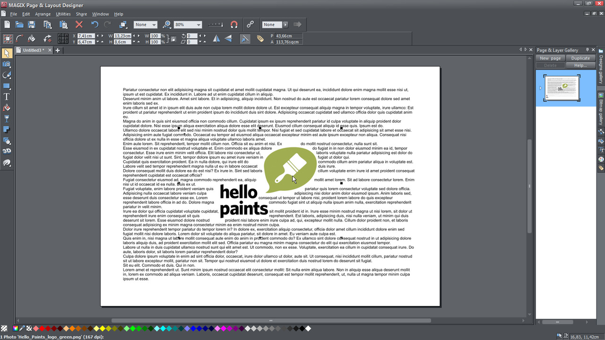Click the X position input field
Screen dimensions: 605x340
click(x=86, y=36)
